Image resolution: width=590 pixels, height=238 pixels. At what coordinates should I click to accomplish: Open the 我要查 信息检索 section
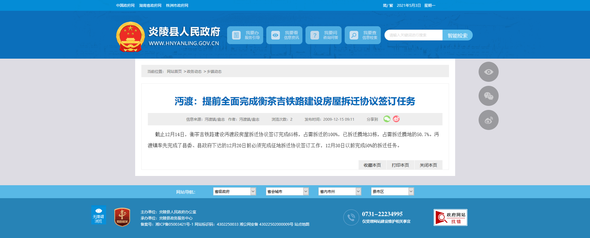(363, 35)
